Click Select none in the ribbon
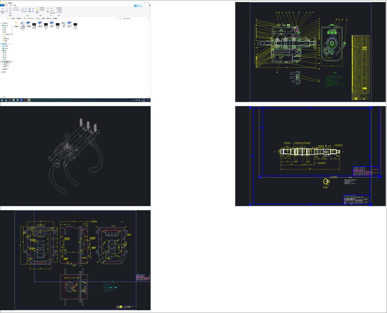 point(59,10)
